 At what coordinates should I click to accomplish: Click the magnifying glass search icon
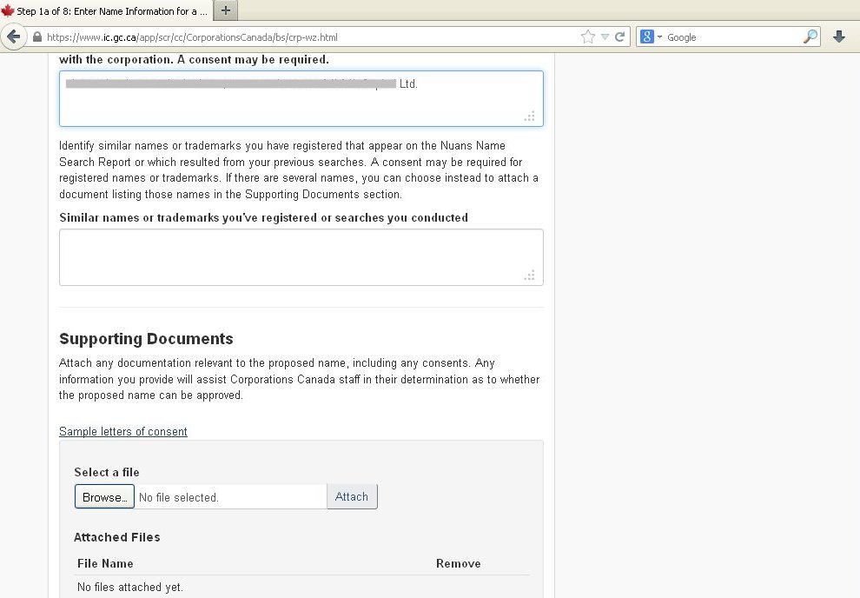click(810, 37)
